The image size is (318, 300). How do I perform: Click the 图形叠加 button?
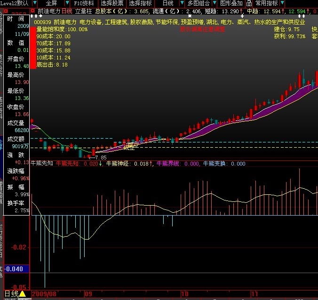(231, 3)
